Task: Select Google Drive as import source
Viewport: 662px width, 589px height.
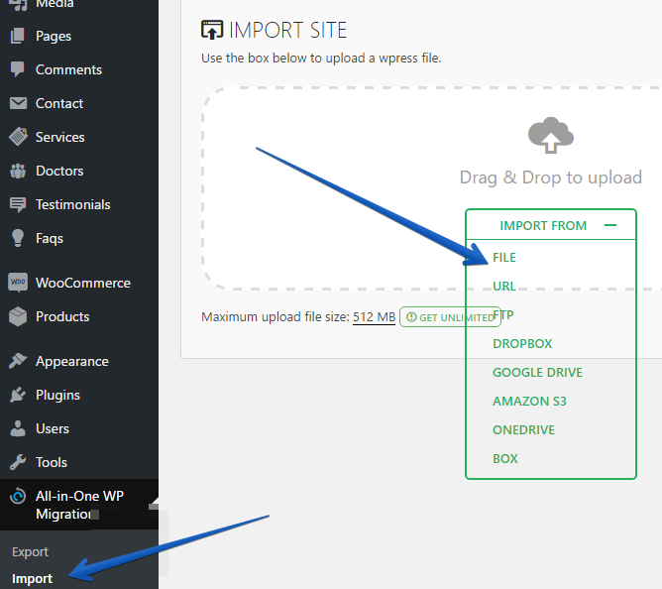Action: [x=537, y=373]
